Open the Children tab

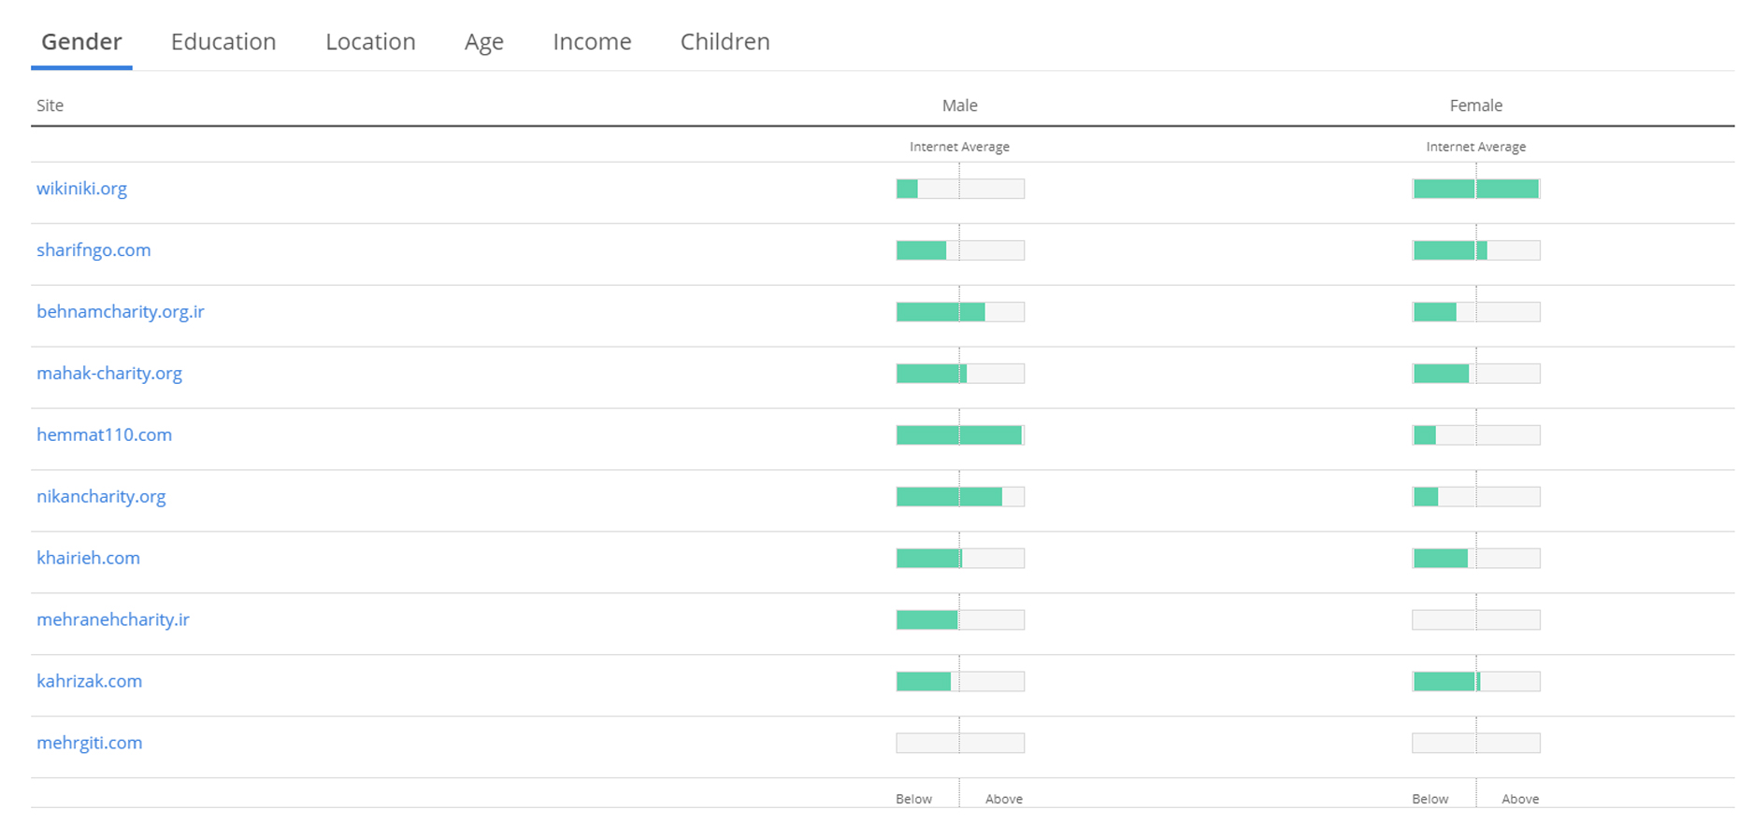[725, 42]
